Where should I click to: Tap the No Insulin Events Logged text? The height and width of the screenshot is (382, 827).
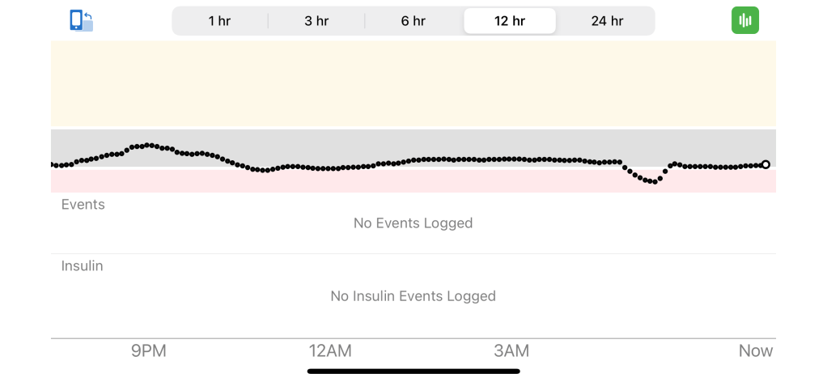pyautogui.click(x=413, y=296)
